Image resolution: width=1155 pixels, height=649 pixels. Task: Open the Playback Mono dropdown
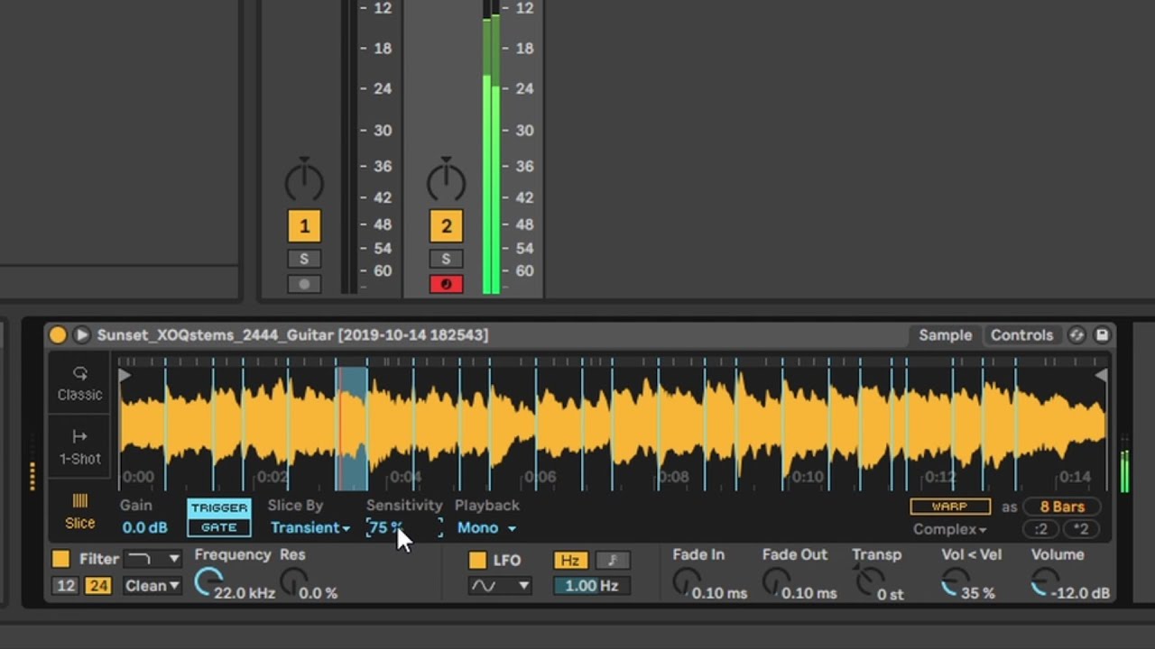click(486, 528)
